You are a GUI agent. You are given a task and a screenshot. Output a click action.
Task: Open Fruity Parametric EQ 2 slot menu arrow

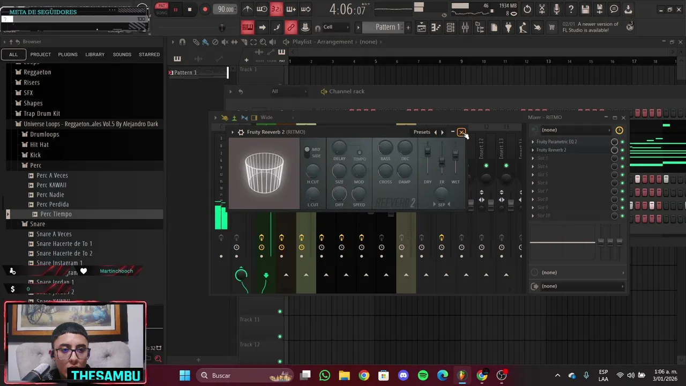click(533, 142)
